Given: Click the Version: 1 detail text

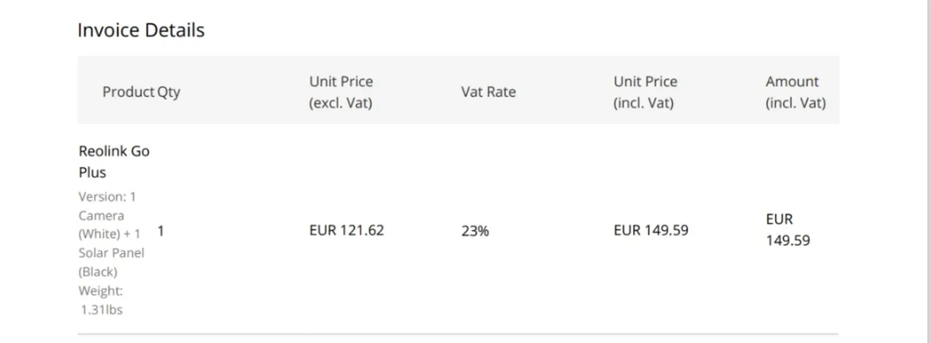Looking at the screenshot, I should click(107, 197).
